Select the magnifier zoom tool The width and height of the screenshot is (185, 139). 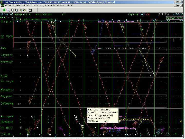pyautogui.click(x=8, y=10)
